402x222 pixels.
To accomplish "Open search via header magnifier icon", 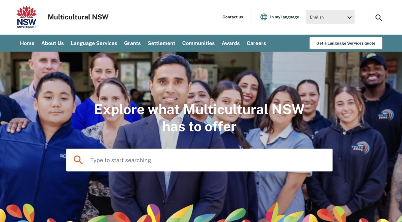I will (378, 17).
